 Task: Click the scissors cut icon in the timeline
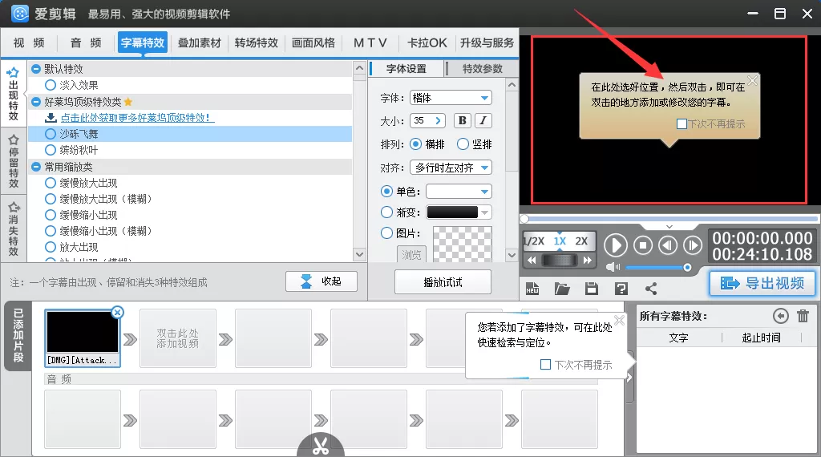tap(321, 446)
